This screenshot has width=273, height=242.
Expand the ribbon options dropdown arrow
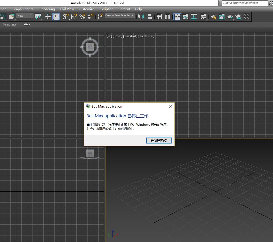[30, 25]
